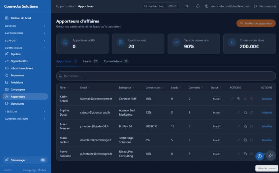Expand the ADMINISTRATION sidebar section
279x173 pixels.
[26, 119]
